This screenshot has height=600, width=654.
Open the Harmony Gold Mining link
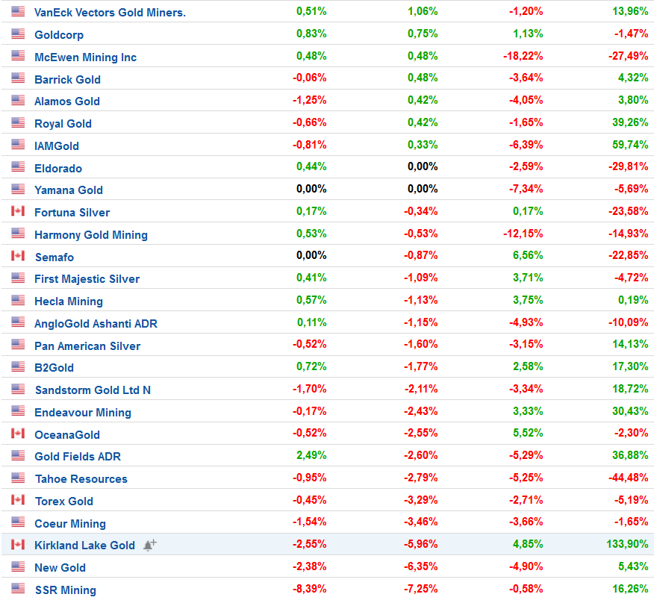(x=91, y=235)
